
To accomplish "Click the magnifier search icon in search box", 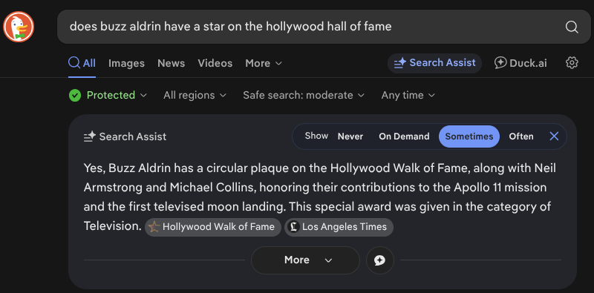I will pyautogui.click(x=571, y=27).
